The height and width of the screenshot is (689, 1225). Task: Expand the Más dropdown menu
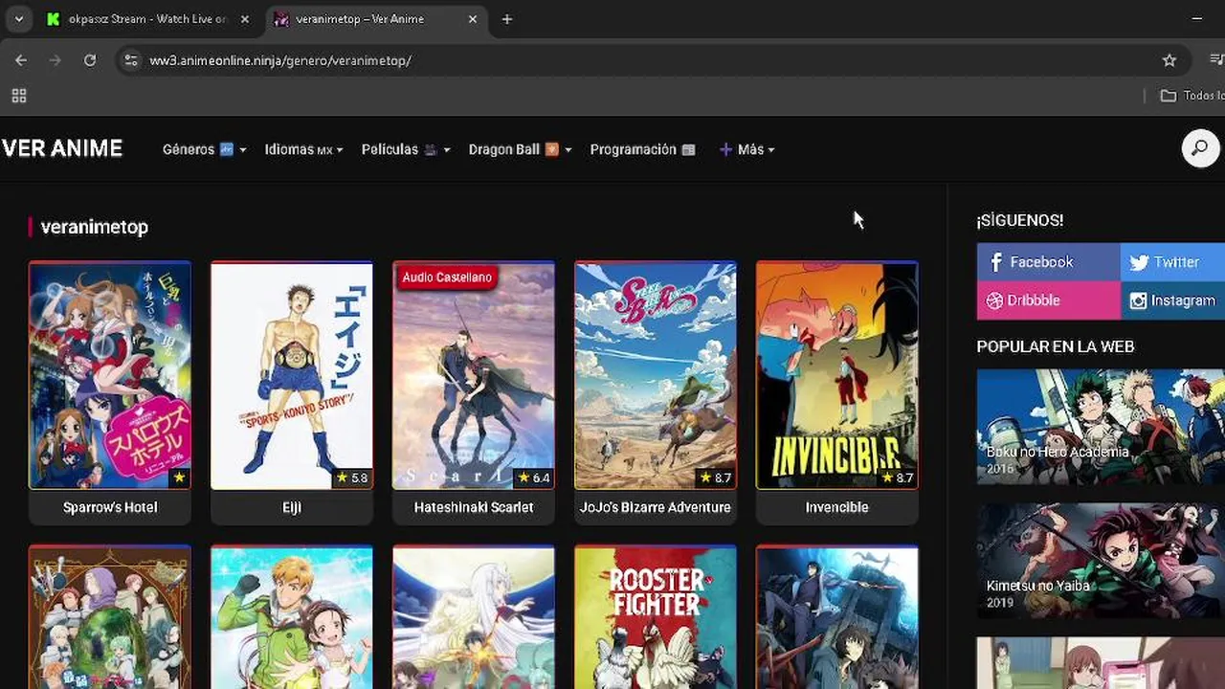pyautogui.click(x=746, y=149)
